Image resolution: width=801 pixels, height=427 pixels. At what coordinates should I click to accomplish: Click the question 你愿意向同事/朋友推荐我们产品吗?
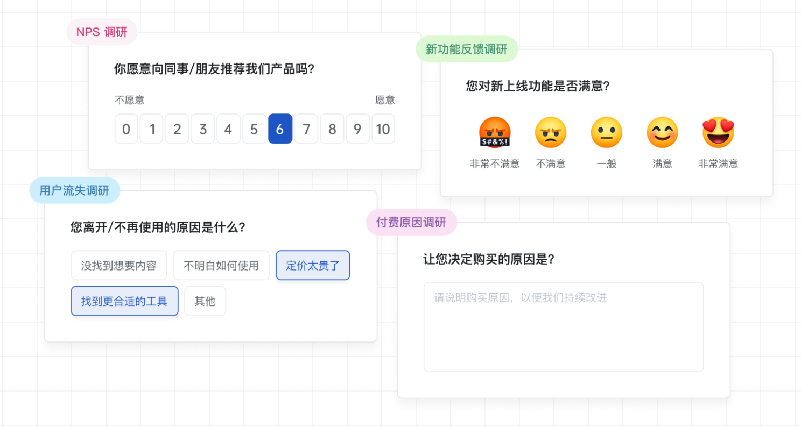click(x=214, y=69)
